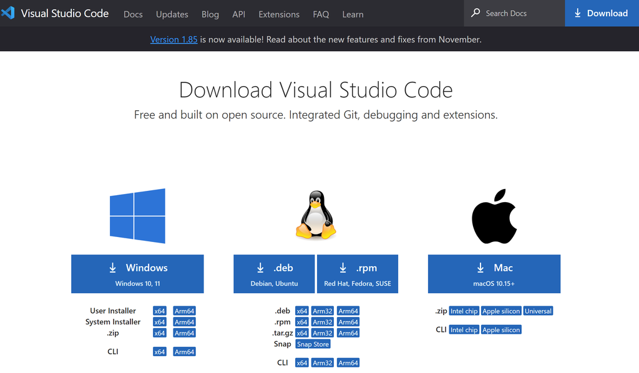Select Arm64 in Linux .deb row
Screen dimensions: 639x373
pyautogui.click(x=348, y=311)
